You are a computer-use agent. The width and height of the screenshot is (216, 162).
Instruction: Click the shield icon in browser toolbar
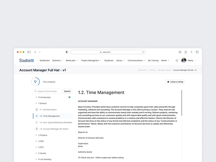(x=67, y=52)
